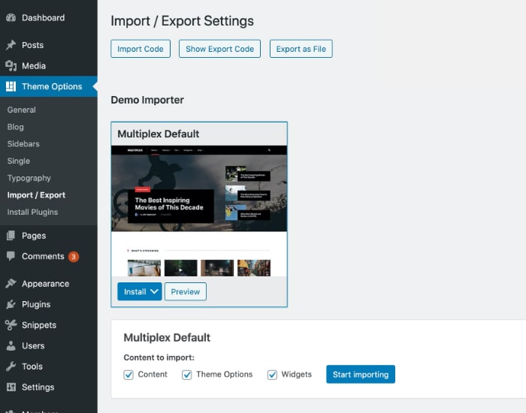Open the Single submenu item
526x413 pixels.
(x=19, y=161)
